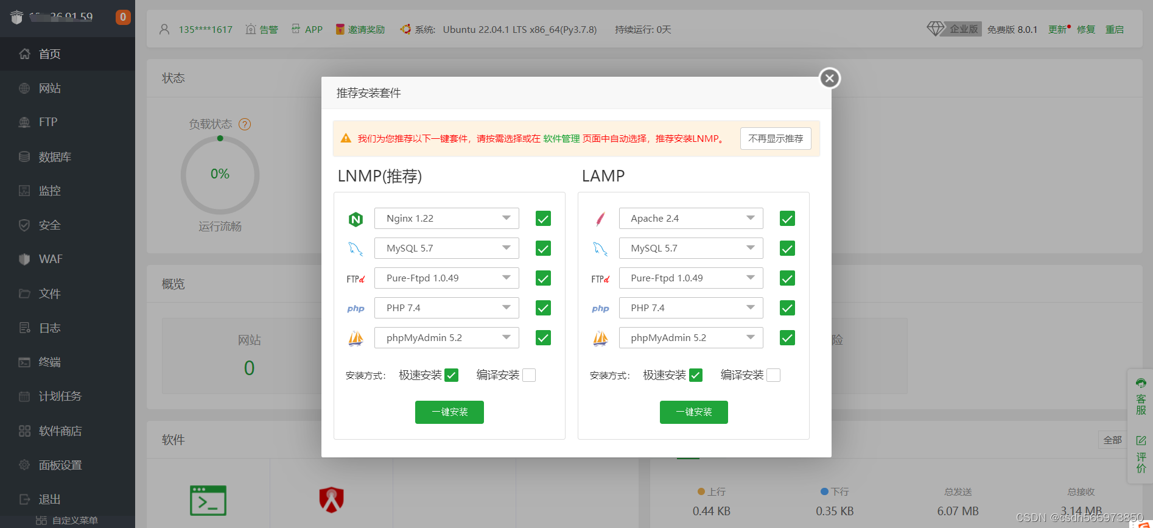The image size is (1153, 528).
Task: Uncheck Nginx 1.22 in LNMP
Action: click(x=543, y=219)
